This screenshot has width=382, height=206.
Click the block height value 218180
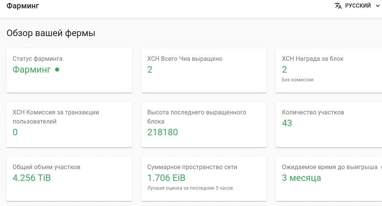point(163,132)
